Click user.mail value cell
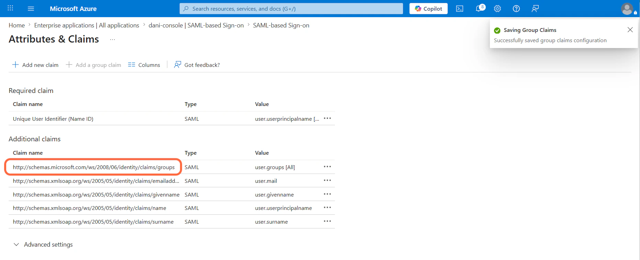 (266, 181)
